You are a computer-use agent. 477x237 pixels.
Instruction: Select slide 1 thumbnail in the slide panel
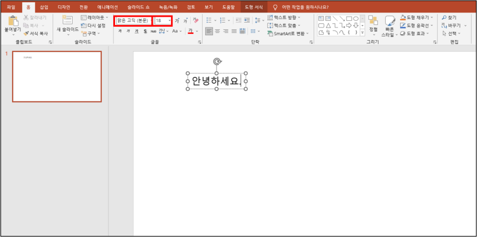[57, 76]
